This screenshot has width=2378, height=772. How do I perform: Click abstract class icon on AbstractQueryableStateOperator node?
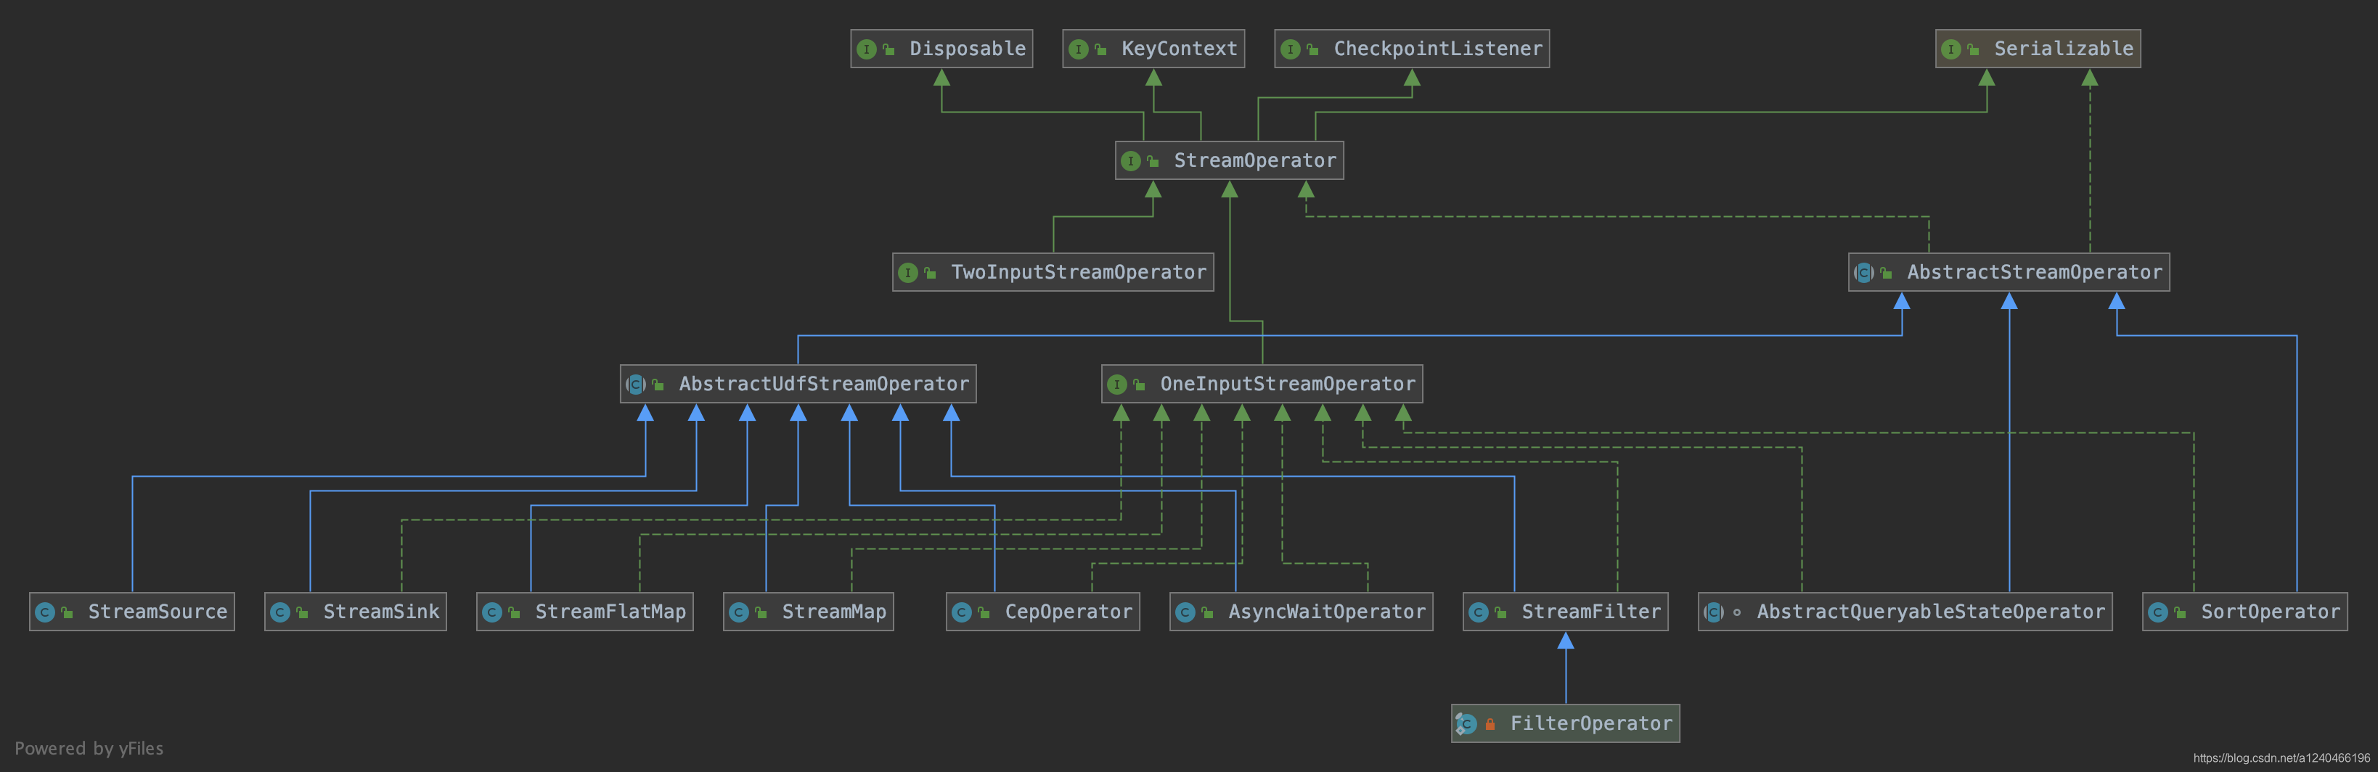1713,612
